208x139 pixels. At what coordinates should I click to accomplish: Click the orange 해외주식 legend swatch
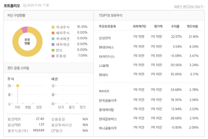point(53,33)
